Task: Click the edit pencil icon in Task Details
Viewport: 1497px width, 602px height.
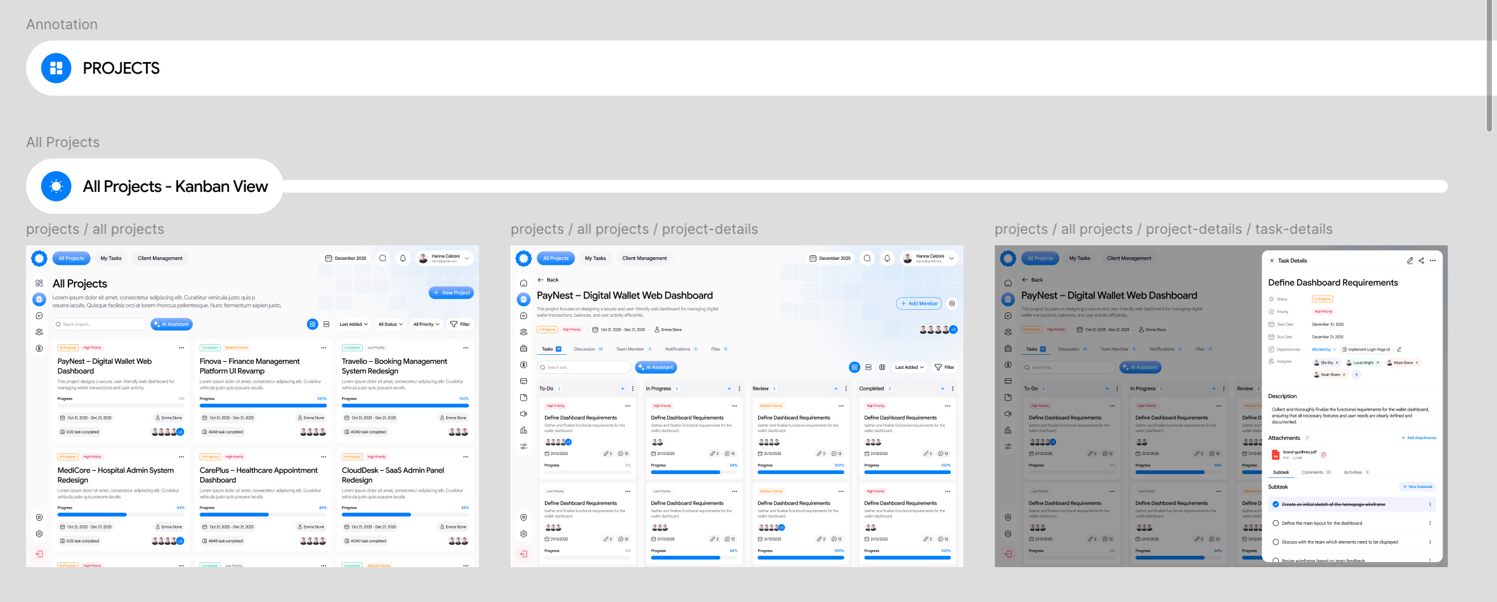Action: pos(1409,260)
